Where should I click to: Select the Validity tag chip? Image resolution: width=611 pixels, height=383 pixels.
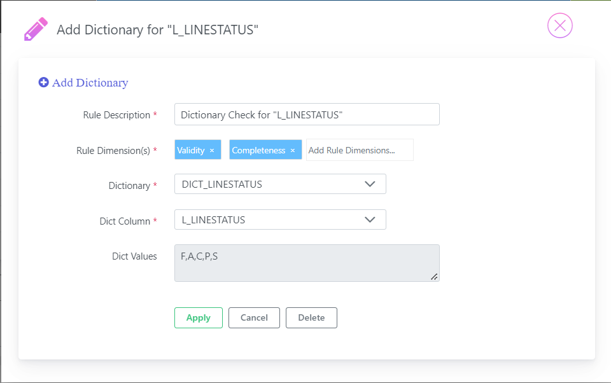pyautogui.click(x=190, y=150)
